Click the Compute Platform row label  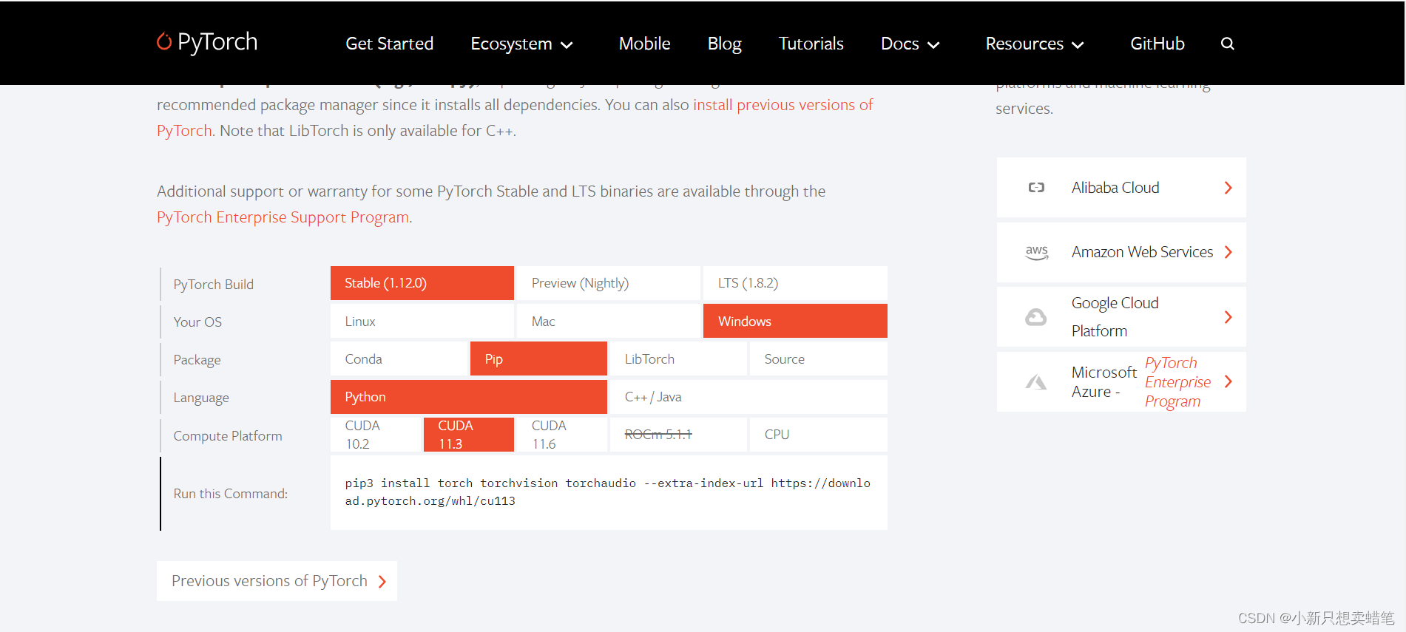[228, 436]
